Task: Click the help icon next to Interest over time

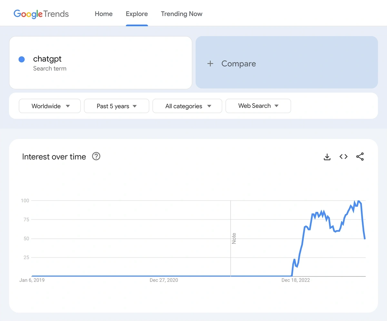Action: coord(96,156)
